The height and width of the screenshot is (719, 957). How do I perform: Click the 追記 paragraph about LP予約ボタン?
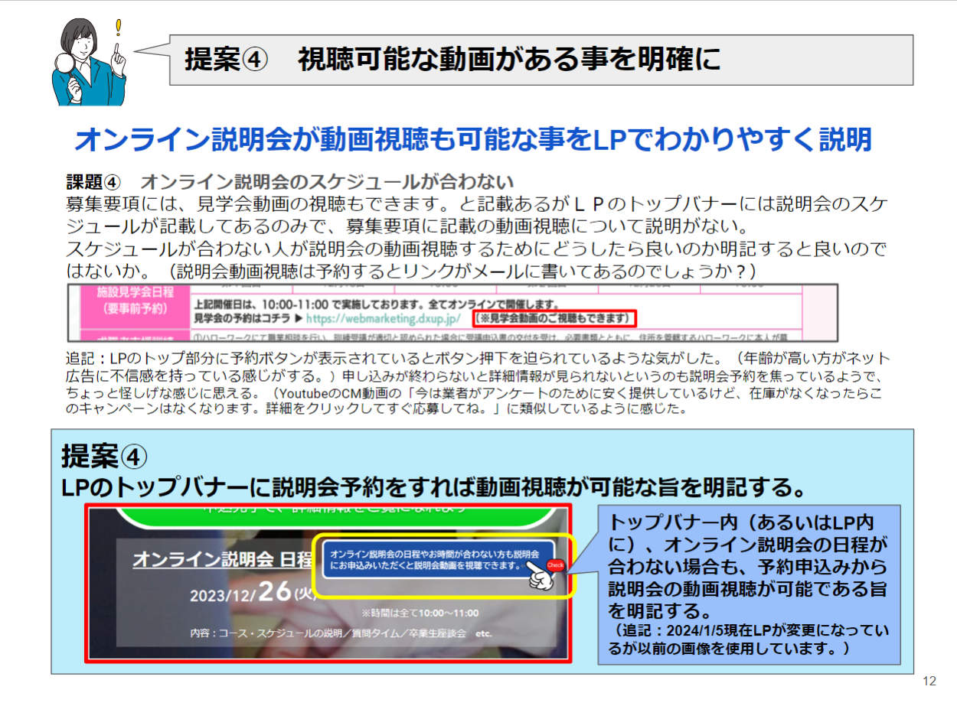pyautogui.click(x=475, y=383)
